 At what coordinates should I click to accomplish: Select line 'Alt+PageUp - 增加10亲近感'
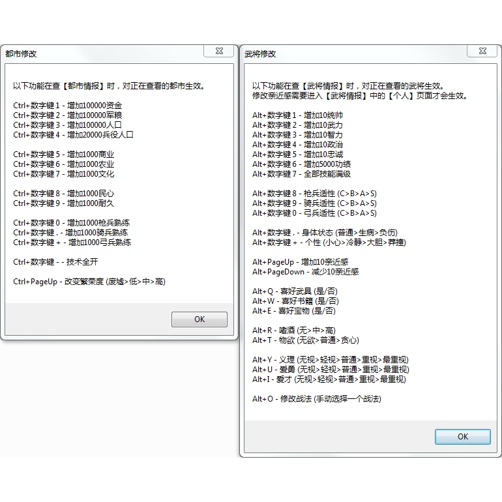click(x=301, y=262)
